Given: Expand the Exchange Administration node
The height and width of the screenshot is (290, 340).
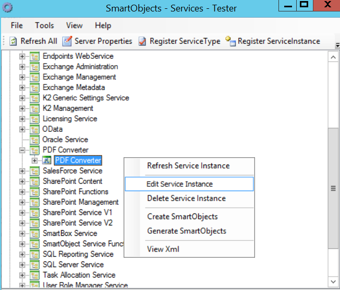Looking at the screenshot, I should pos(22,67).
